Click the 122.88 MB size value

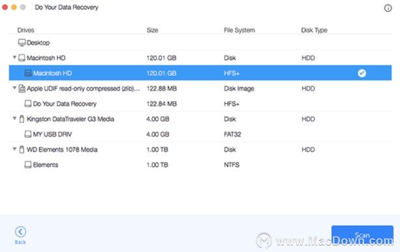(161, 89)
